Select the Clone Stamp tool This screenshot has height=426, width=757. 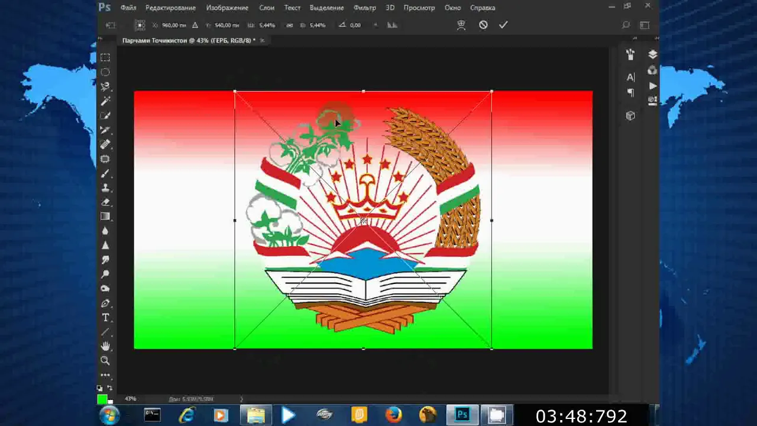pyautogui.click(x=105, y=188)
